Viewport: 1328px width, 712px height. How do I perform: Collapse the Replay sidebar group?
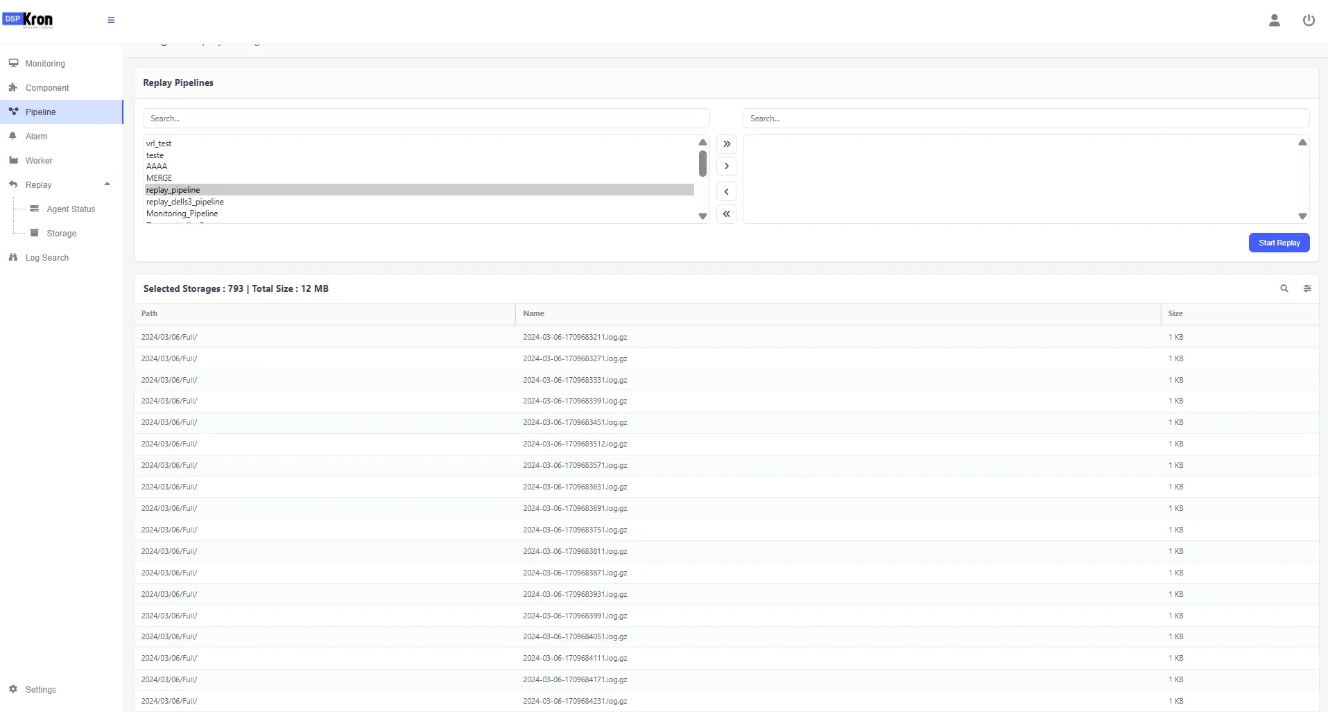61,184
